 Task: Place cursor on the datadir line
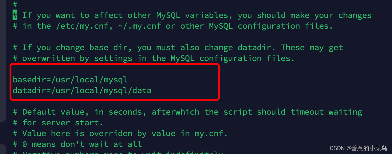point(82,90)
